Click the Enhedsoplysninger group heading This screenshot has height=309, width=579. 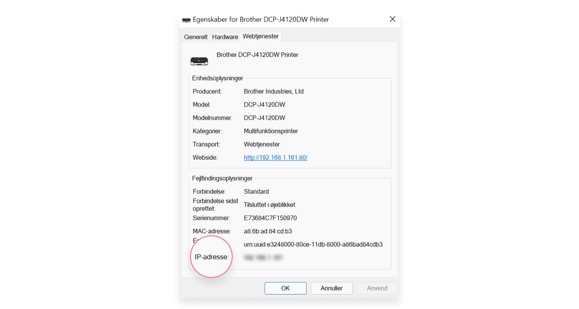[218, 78]
